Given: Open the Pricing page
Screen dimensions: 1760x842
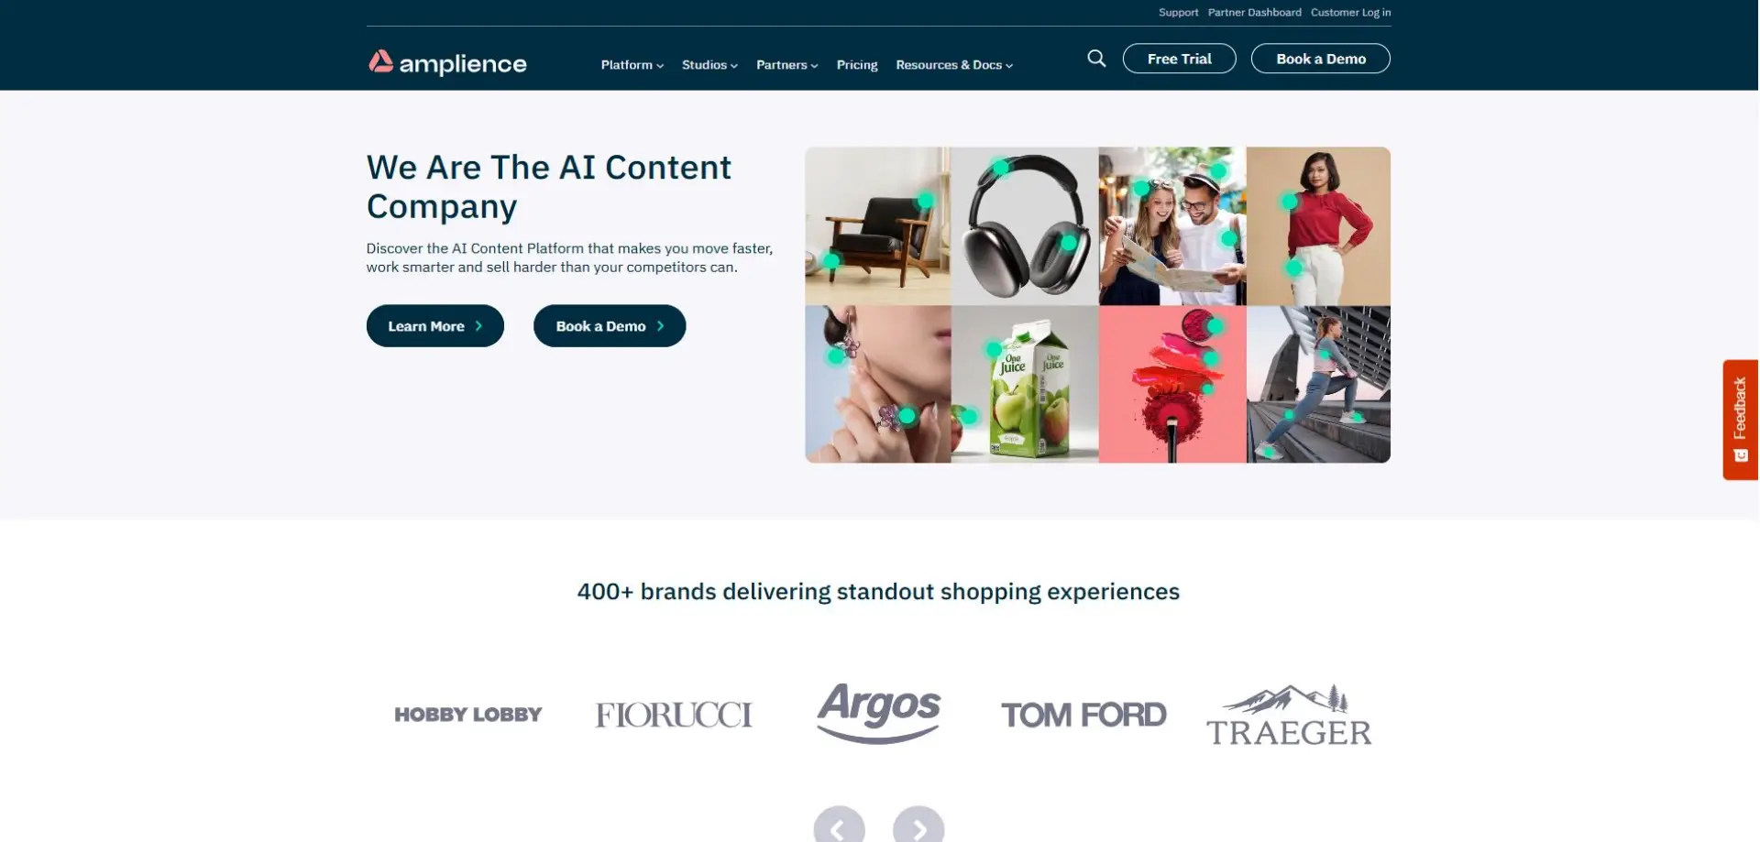Looking at the screenshot, I should (857, 65).
